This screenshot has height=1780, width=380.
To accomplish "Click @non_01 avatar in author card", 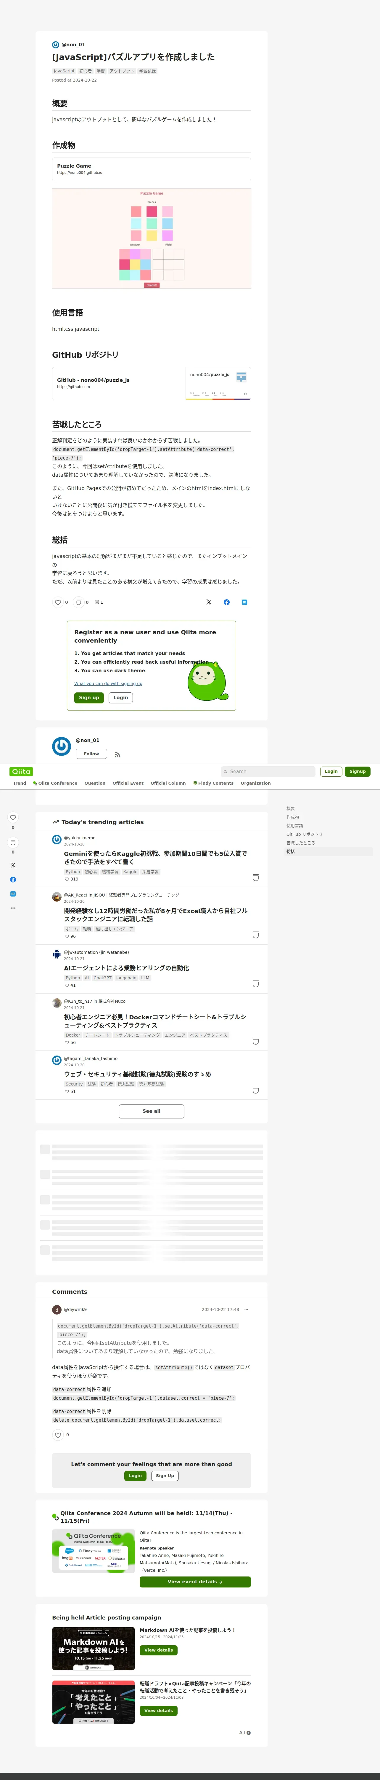I will [x=61, y=746].
